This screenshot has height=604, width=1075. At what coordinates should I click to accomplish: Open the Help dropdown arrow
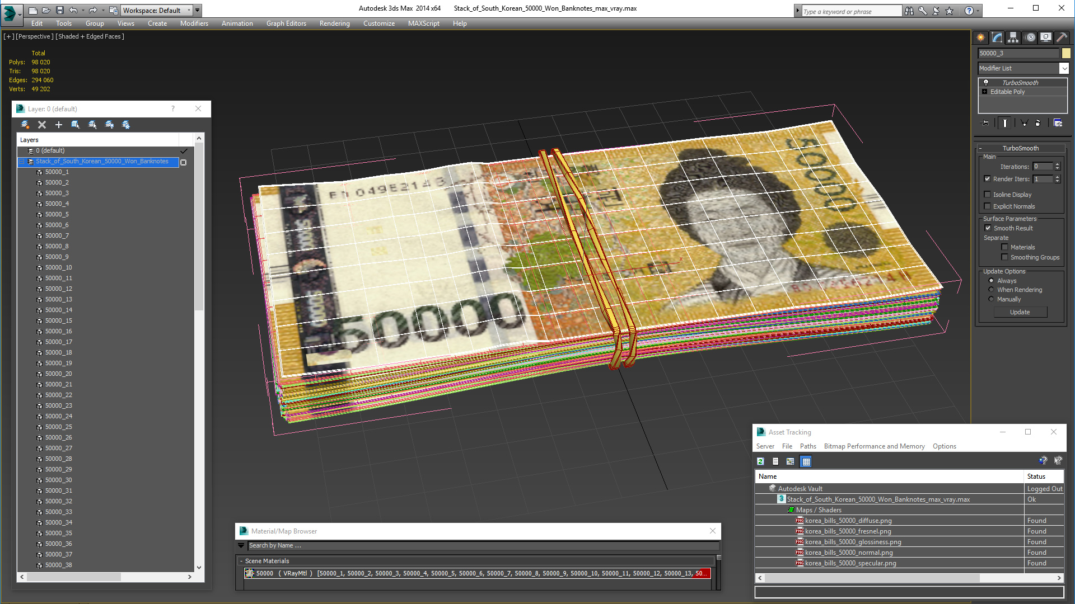tap(978, 11)
